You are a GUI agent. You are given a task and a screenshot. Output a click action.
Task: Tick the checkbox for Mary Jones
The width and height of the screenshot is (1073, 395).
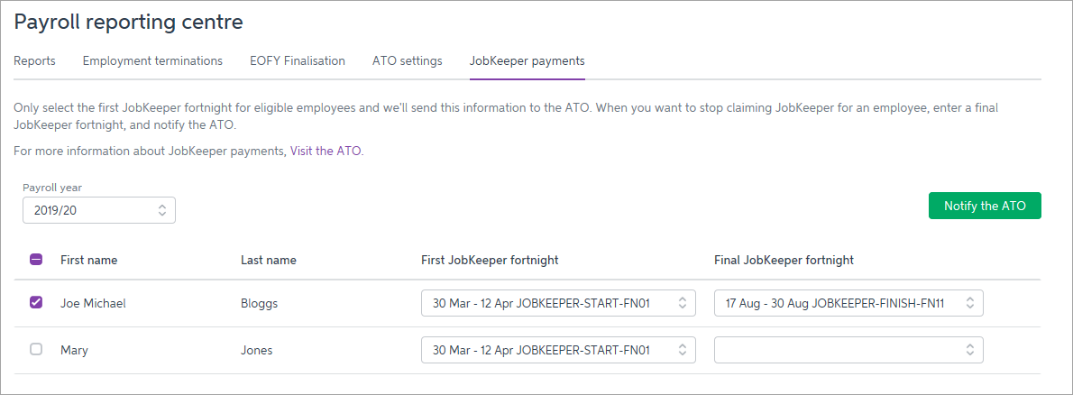(36, 350)
